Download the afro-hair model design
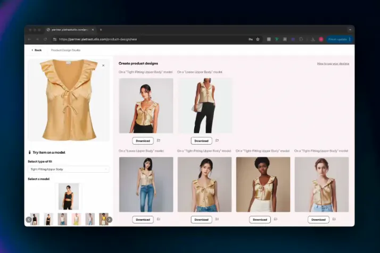Image resolution: width=380 pixels, height=253 pixels. (260, 220)
